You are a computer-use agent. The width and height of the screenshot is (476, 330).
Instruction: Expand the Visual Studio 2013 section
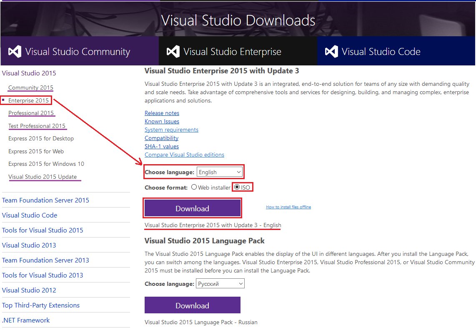point(29,245)
